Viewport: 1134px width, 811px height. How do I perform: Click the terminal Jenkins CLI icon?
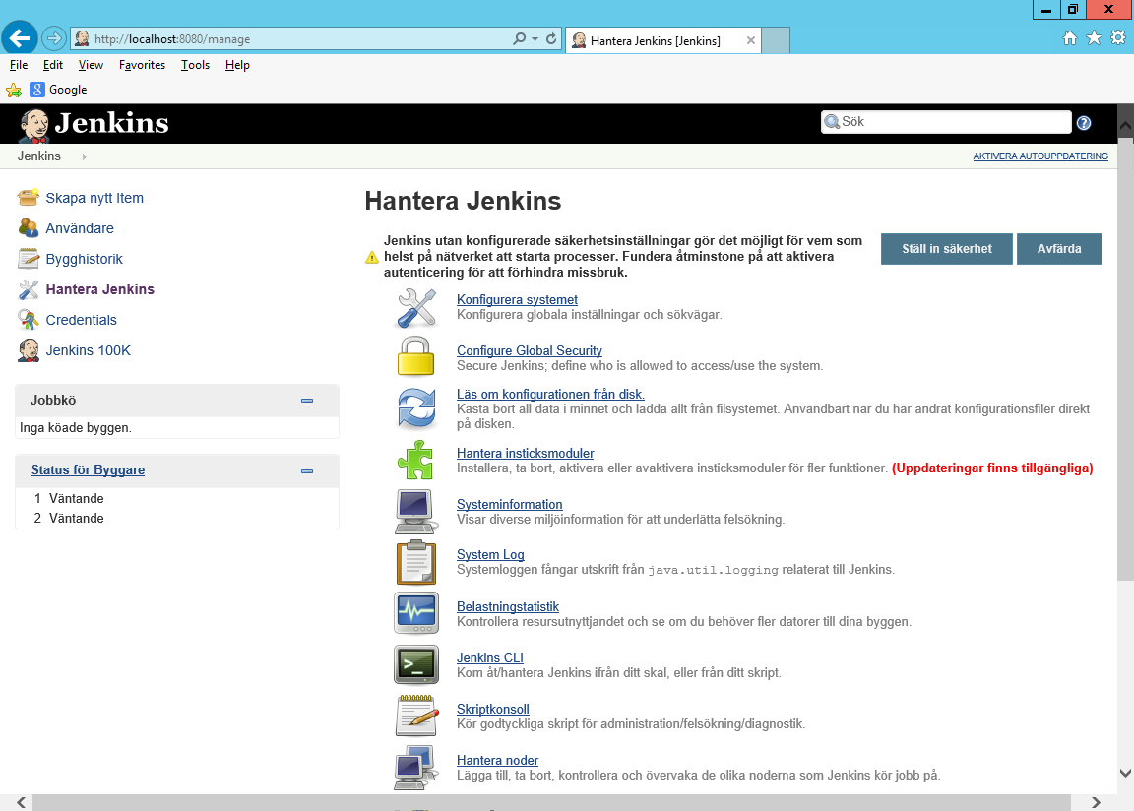point(416,664)
